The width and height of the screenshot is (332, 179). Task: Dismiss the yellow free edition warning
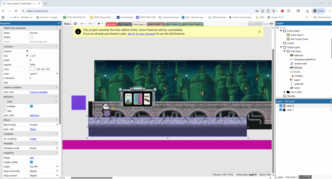[259, 31]
